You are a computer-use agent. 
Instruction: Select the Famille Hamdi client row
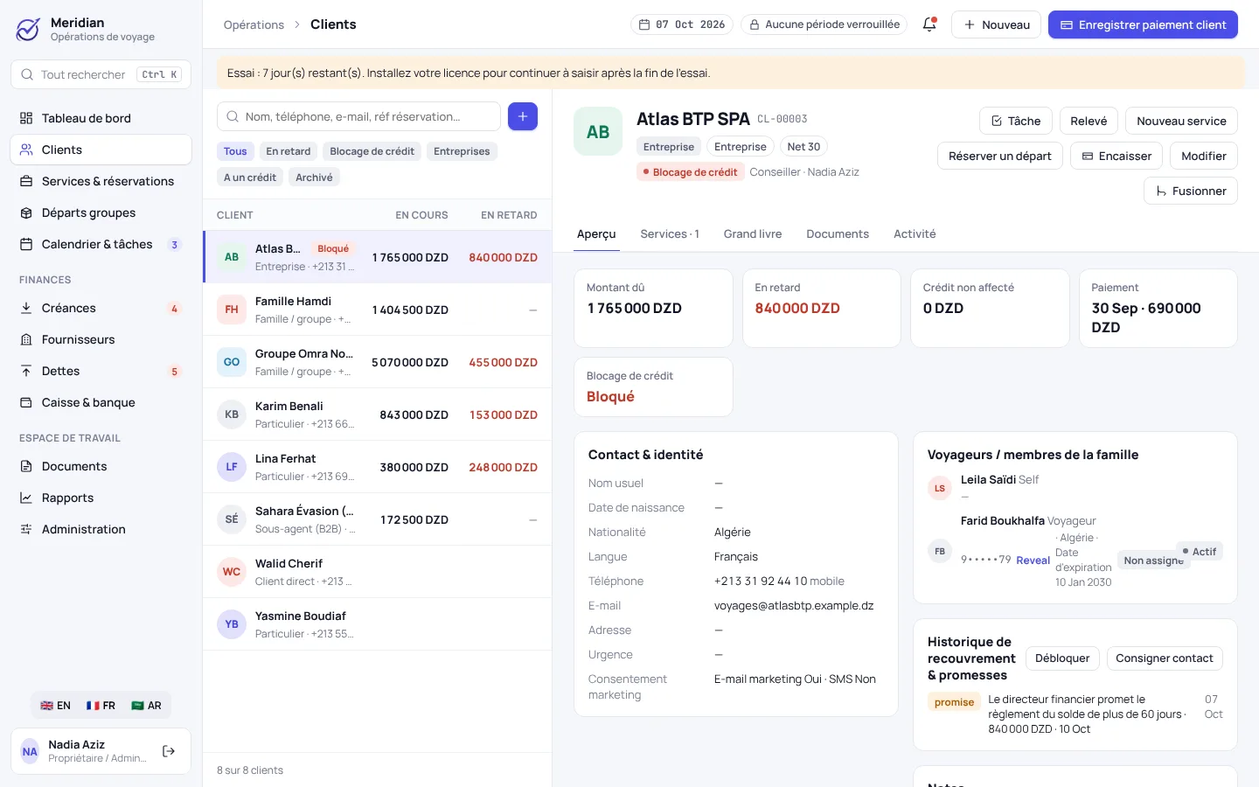click(378, 310)
